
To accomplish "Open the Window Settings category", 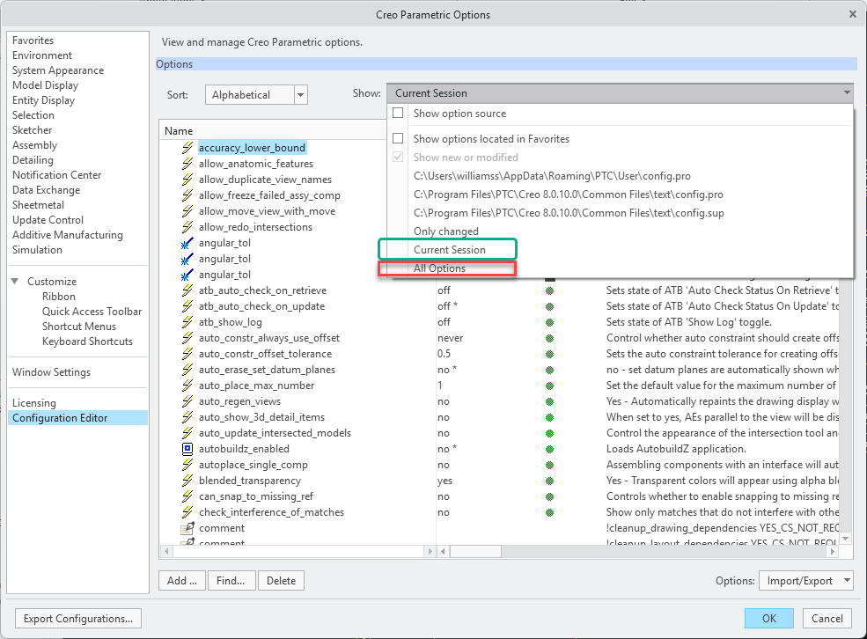I will tap(51, 372).
